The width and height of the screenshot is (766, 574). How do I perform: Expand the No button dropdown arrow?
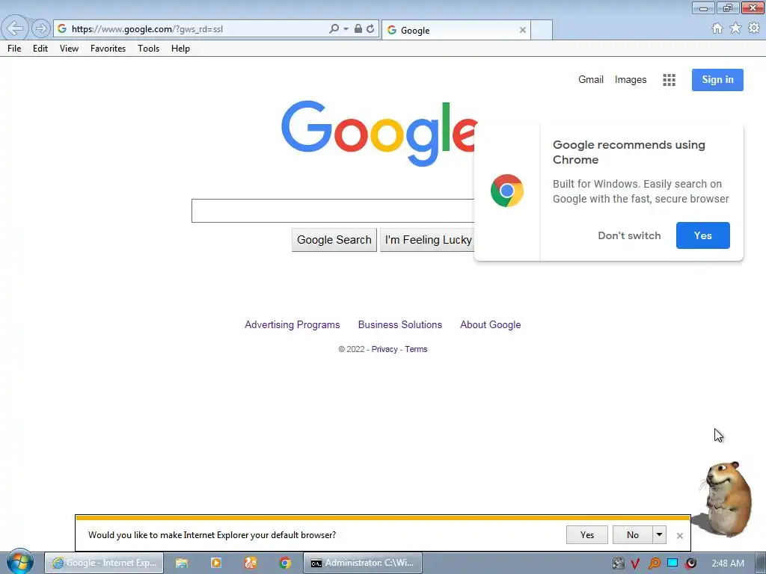(659, 535)
